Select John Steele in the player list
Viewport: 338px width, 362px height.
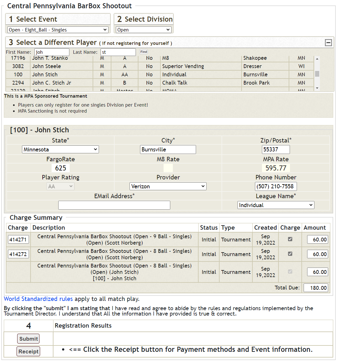pyautogui.click(x=46, y=66)
